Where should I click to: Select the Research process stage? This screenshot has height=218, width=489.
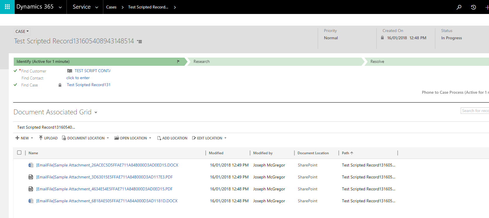(x=202, y=61)
